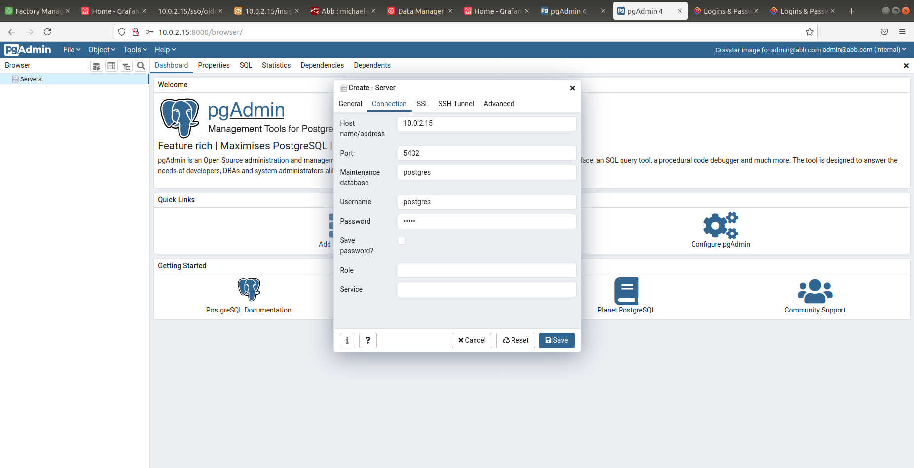The width and height of the screenshot is (914, 468).
Task: Open Firefox hamburger application menu
Action: (902, 32)
